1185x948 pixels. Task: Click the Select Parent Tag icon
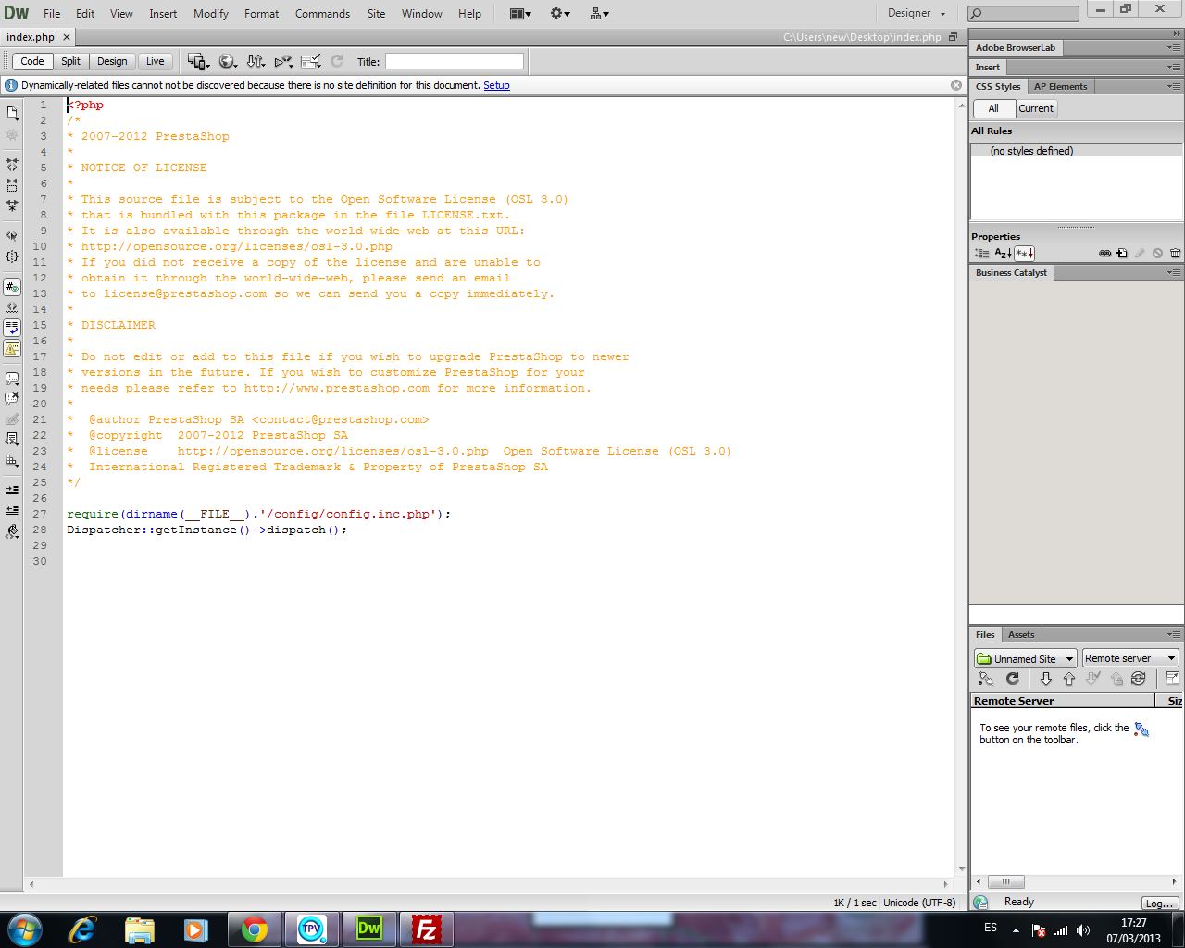pyautogui.click(x=12, y=235)
